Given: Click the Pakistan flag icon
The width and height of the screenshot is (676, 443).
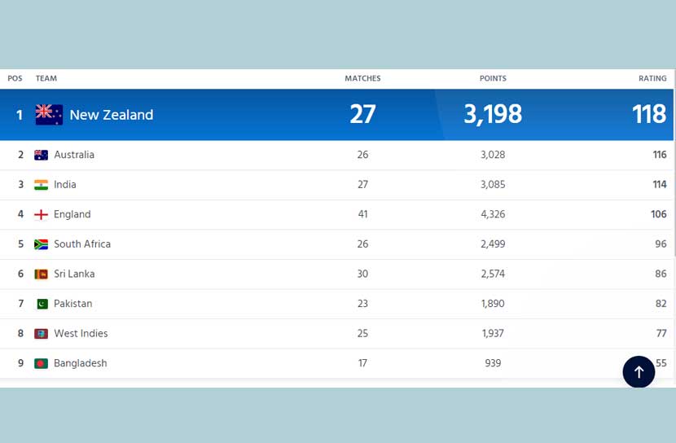Looking at the screenshot, I should (x=42, y=304).
